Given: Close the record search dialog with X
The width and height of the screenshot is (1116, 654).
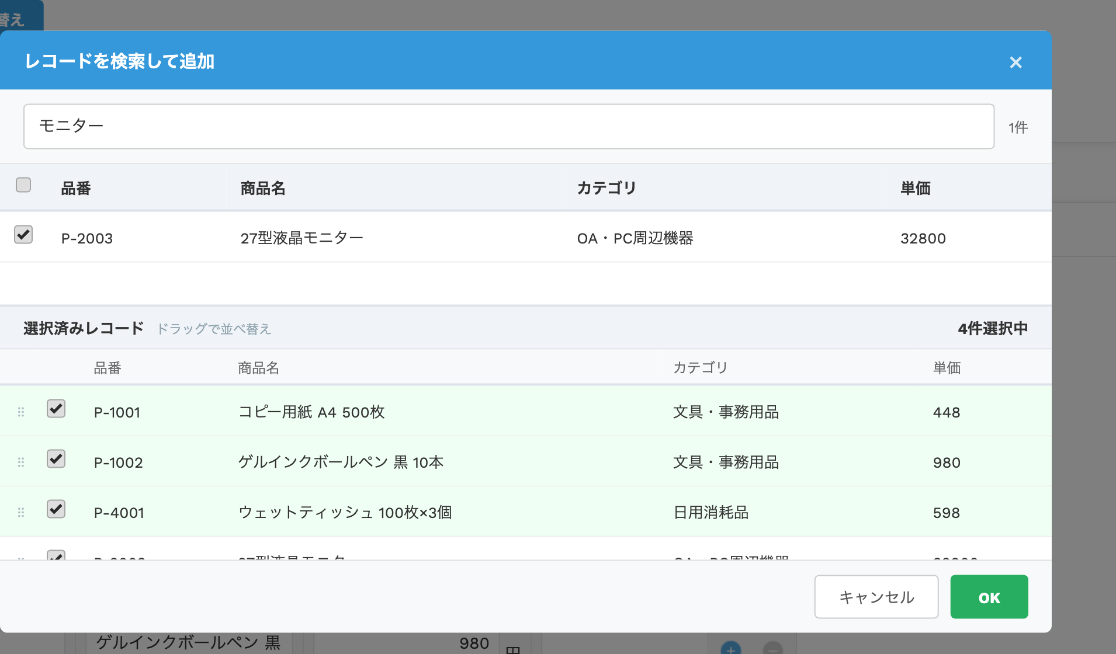Looking at the screenshot, I should (x=1016, y=62).
